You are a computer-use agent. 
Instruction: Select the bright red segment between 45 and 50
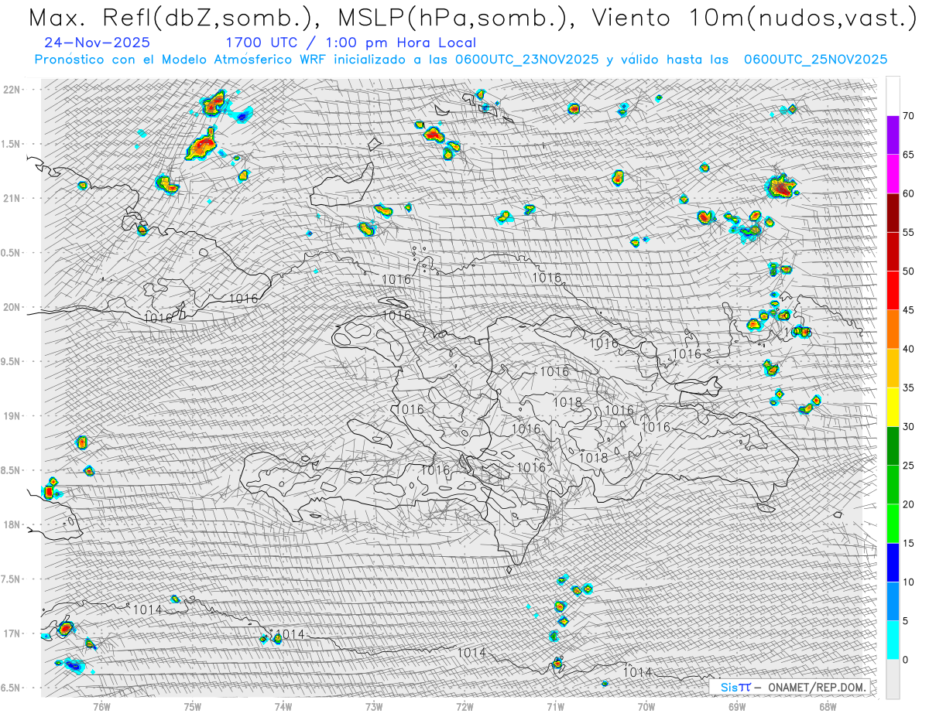pyautogui.click(x=893, y=290)
